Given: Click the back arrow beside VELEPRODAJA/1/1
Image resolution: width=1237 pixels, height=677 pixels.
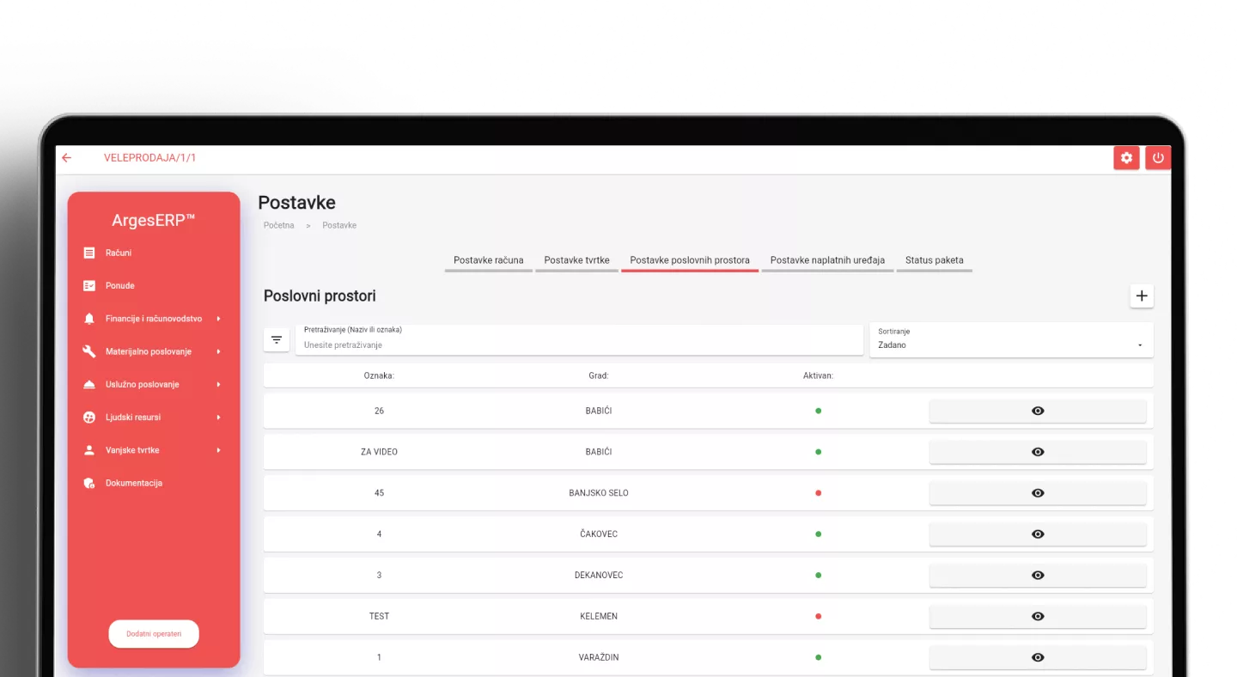Looking at the screenshot, I should [67, 158].
